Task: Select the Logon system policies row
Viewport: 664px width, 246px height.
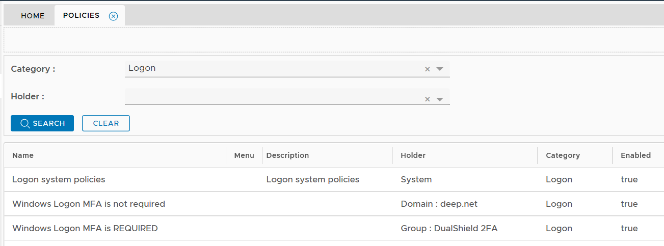Action: tap(59, 179)
